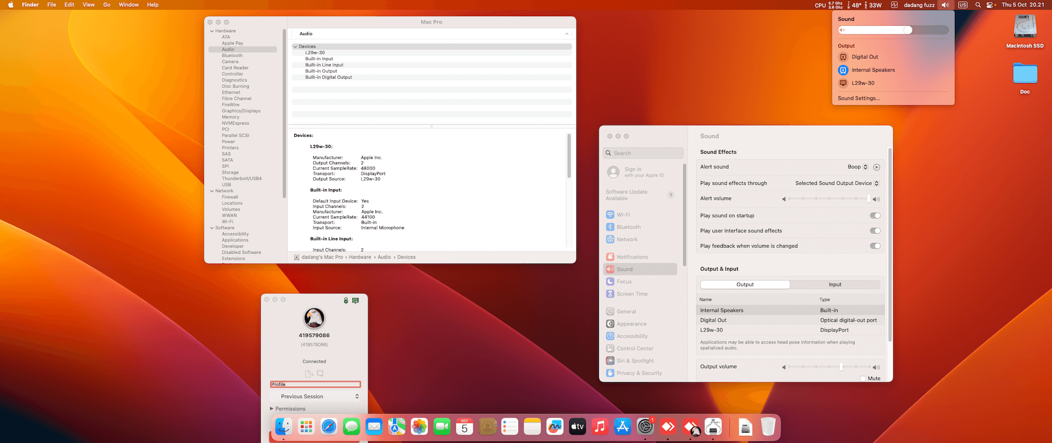Open Safari from the Dock
This screenshot has height=443, width=1052.
329,427
